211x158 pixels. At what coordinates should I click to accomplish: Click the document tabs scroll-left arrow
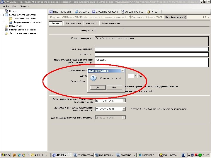point(203,17)
